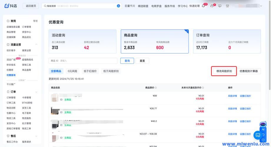
Task: Collapse the 流量运营 sidebar section
Action: click(x=36, y=44)
